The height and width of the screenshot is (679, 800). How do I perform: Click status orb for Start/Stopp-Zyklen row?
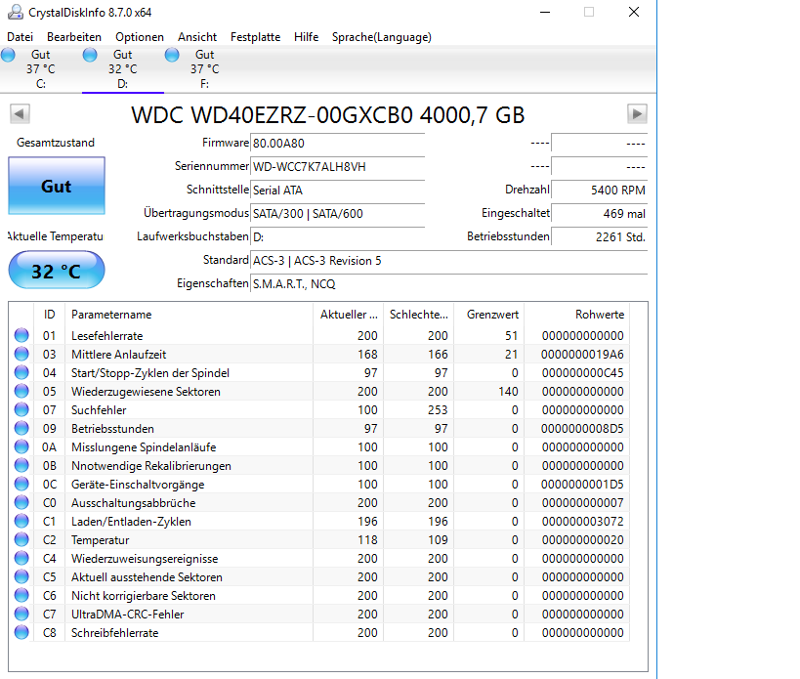click(x=21, y=372)
